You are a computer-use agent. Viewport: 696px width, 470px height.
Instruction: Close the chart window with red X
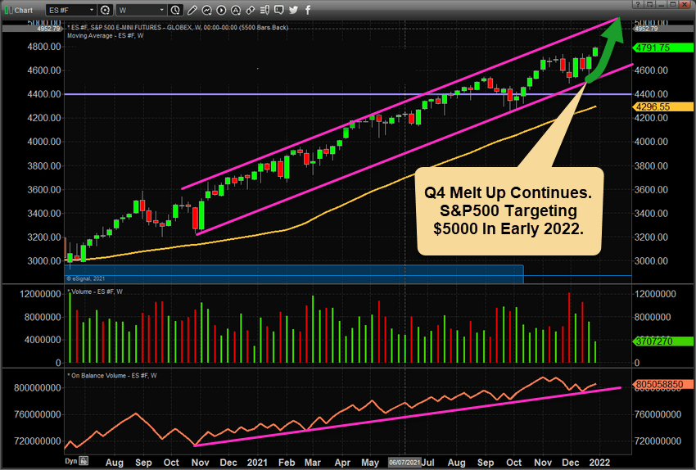(x=686, y=4)
